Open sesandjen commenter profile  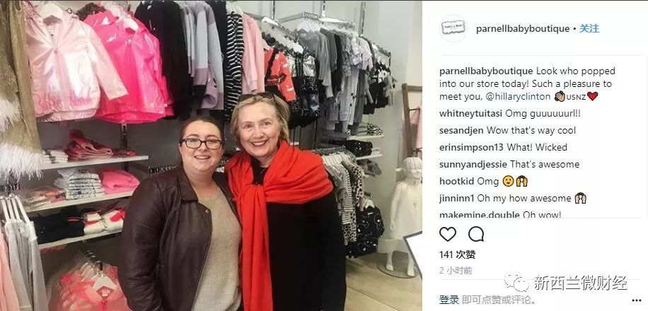click(x=462, y=131)
